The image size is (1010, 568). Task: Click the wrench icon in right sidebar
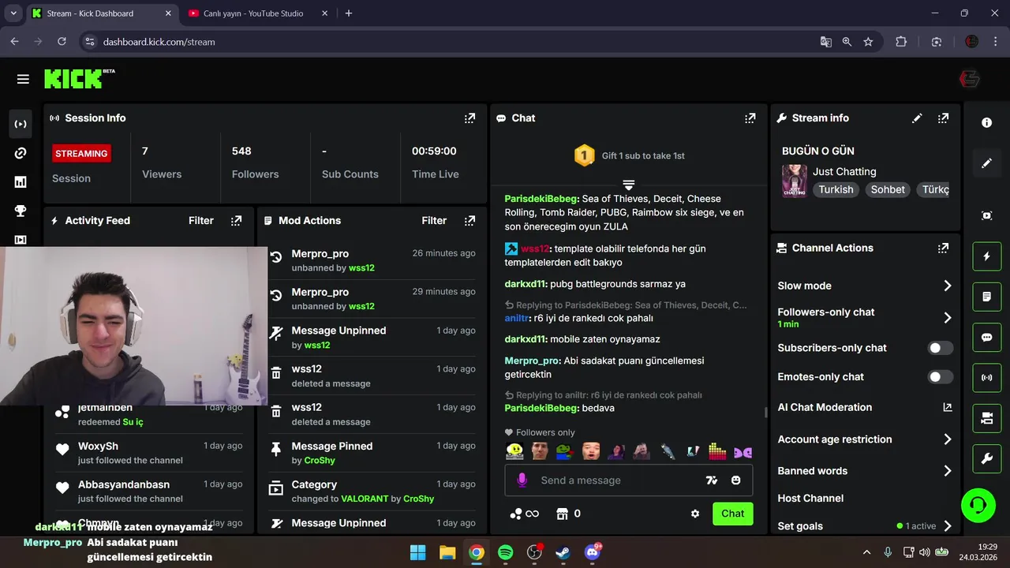986,458
